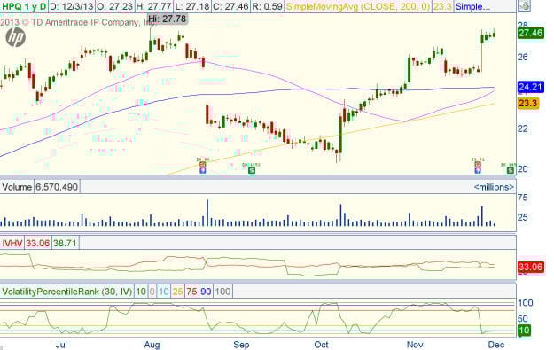Click the IVHV study label

(12, 243)
